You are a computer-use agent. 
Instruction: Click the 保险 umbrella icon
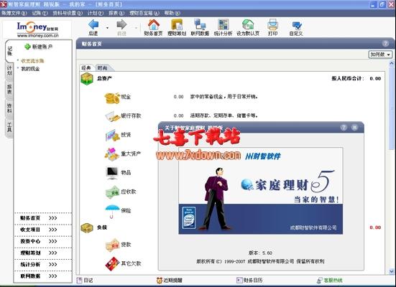point(112,212)
